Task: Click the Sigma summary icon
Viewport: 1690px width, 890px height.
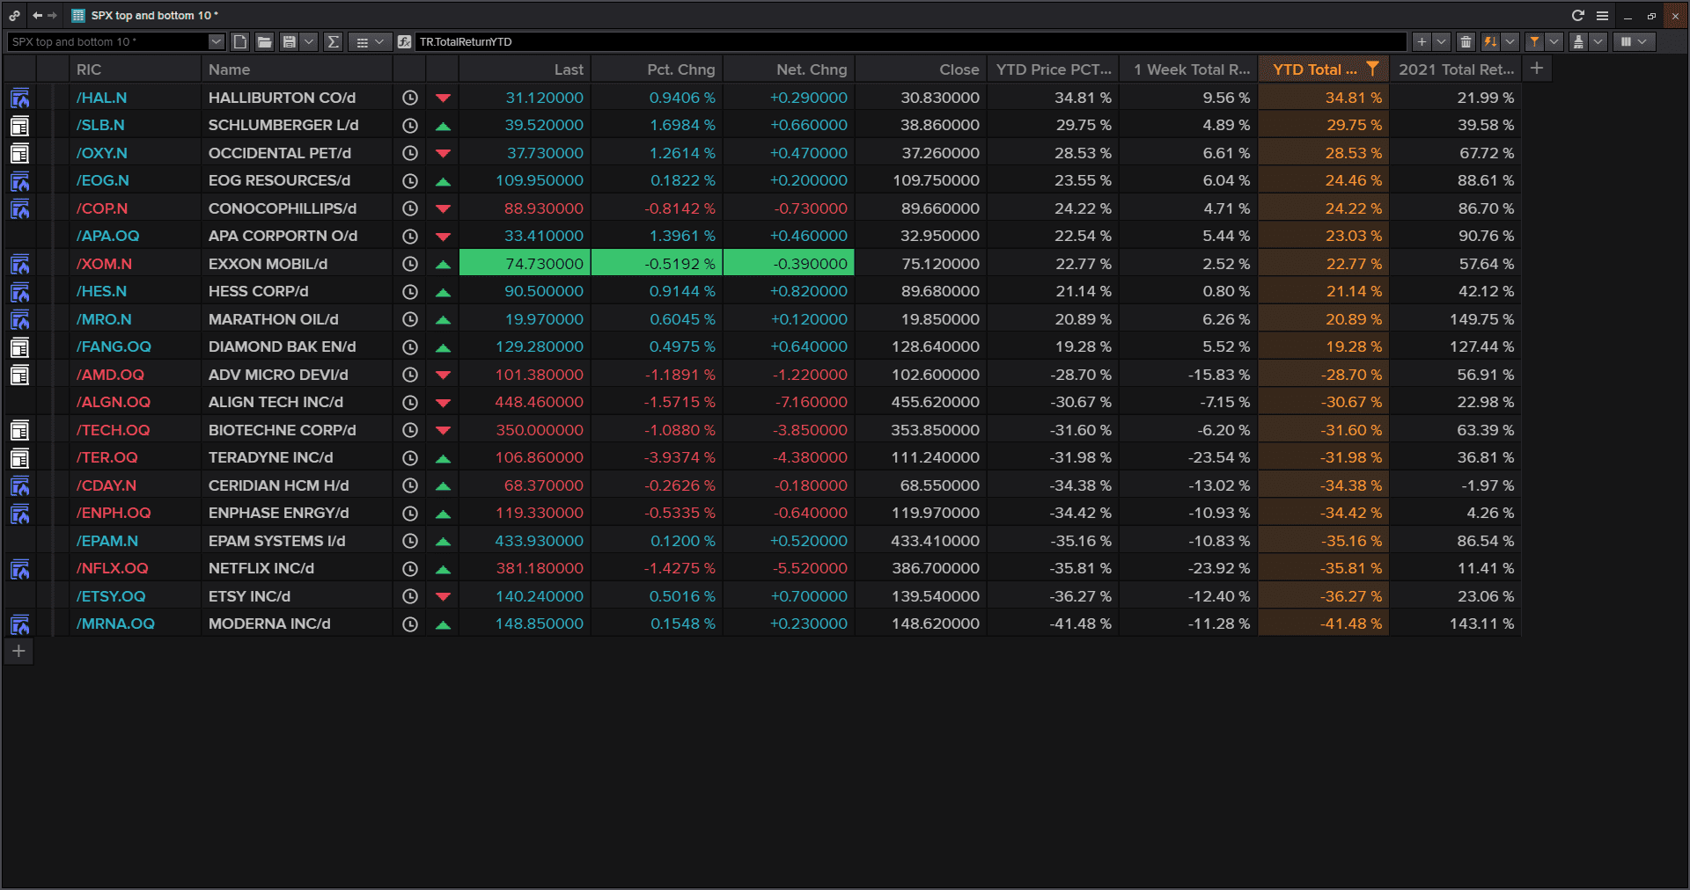Action: point(333,41)
